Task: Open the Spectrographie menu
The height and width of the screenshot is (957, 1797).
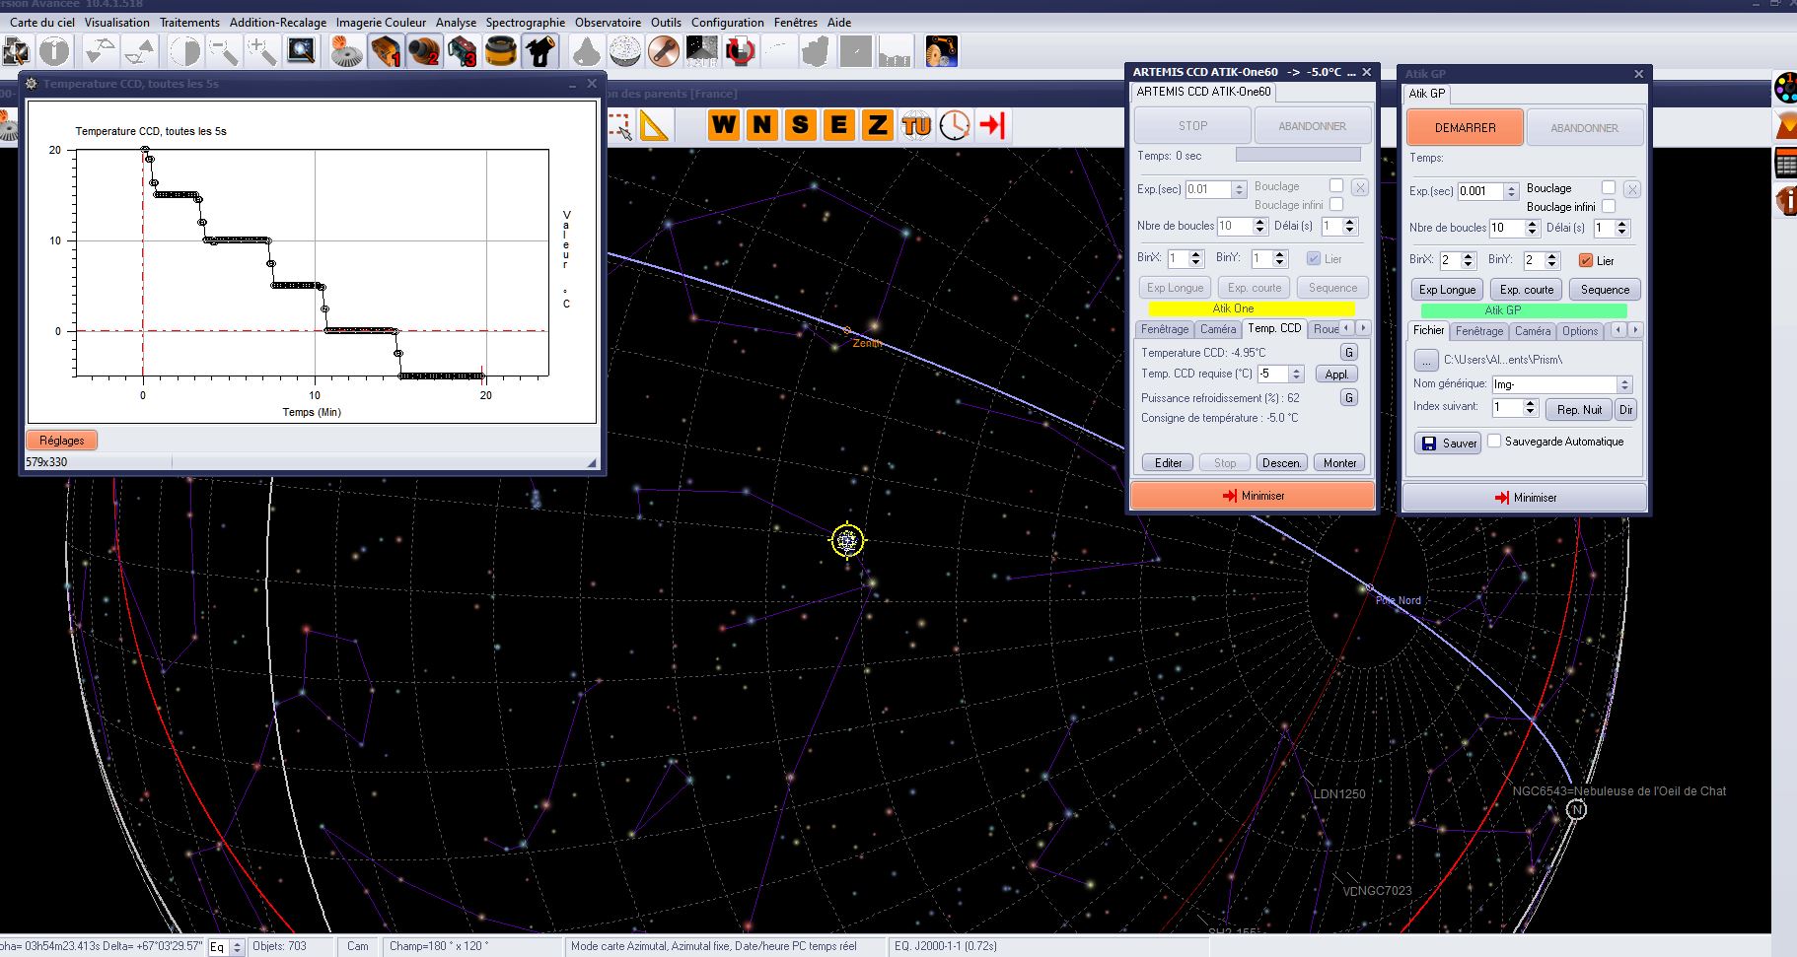Action: click(x=525, y=22)
